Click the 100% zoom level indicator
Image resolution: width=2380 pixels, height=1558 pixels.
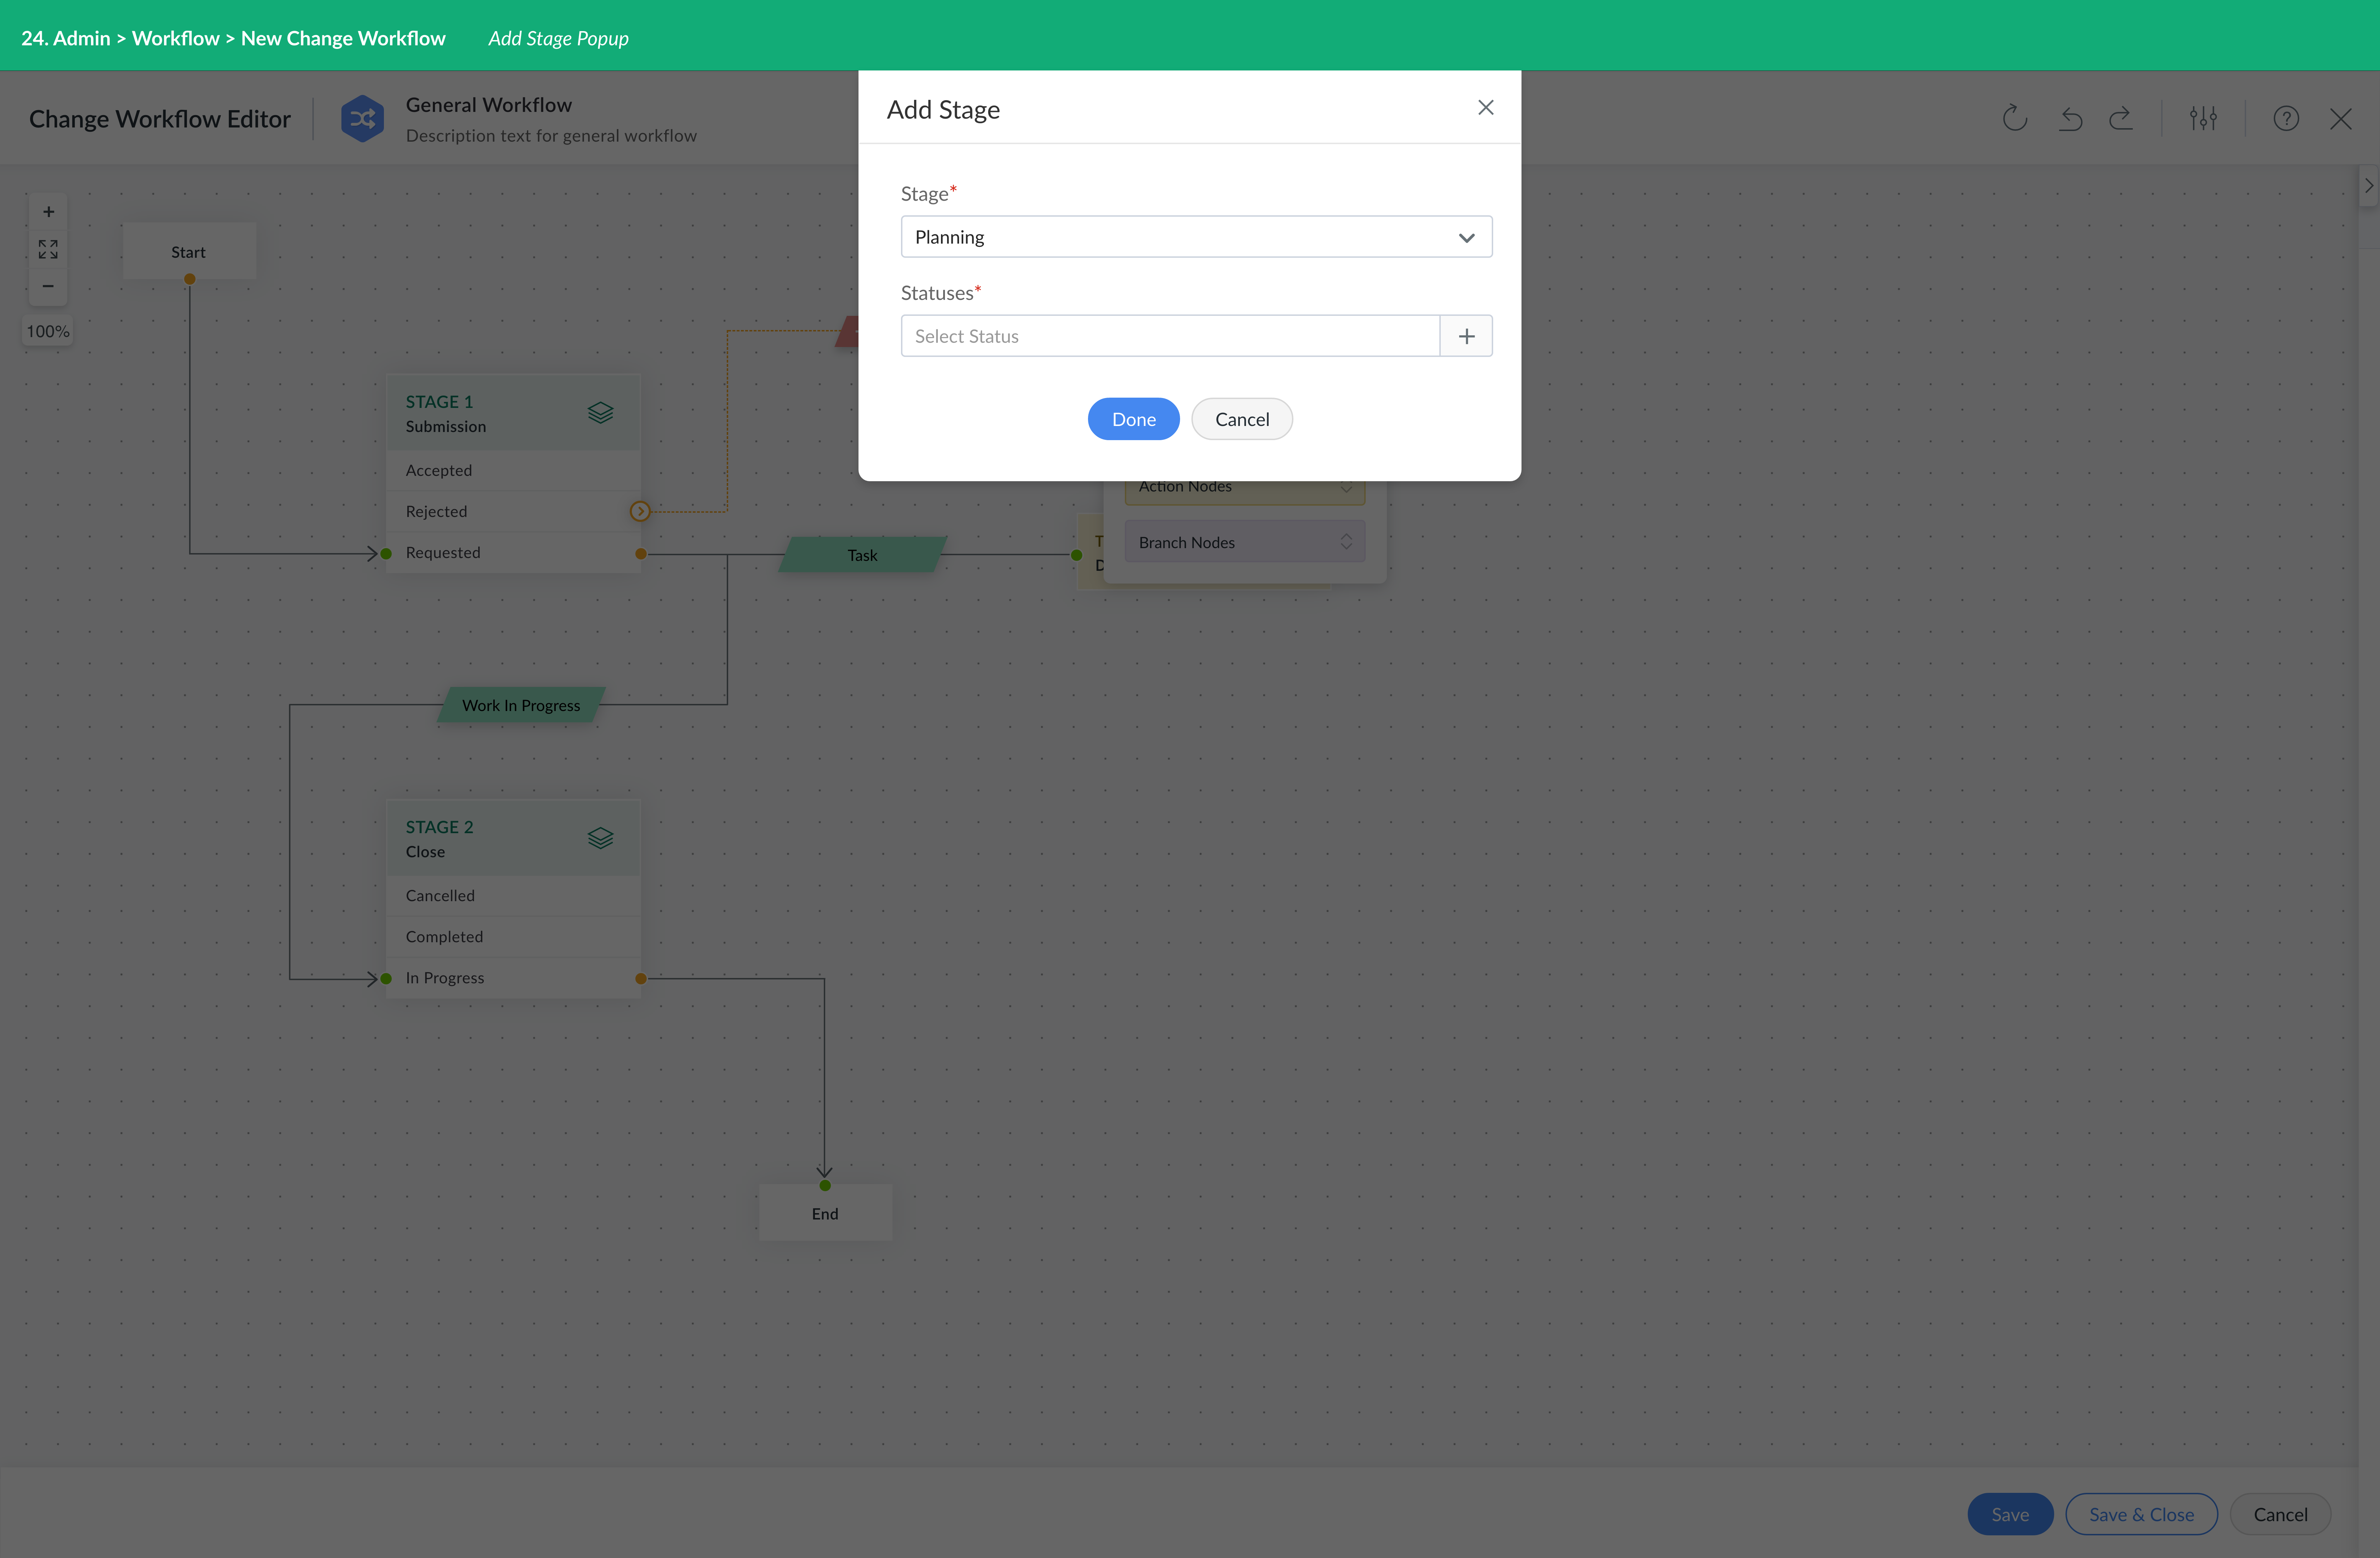[48, 331]
